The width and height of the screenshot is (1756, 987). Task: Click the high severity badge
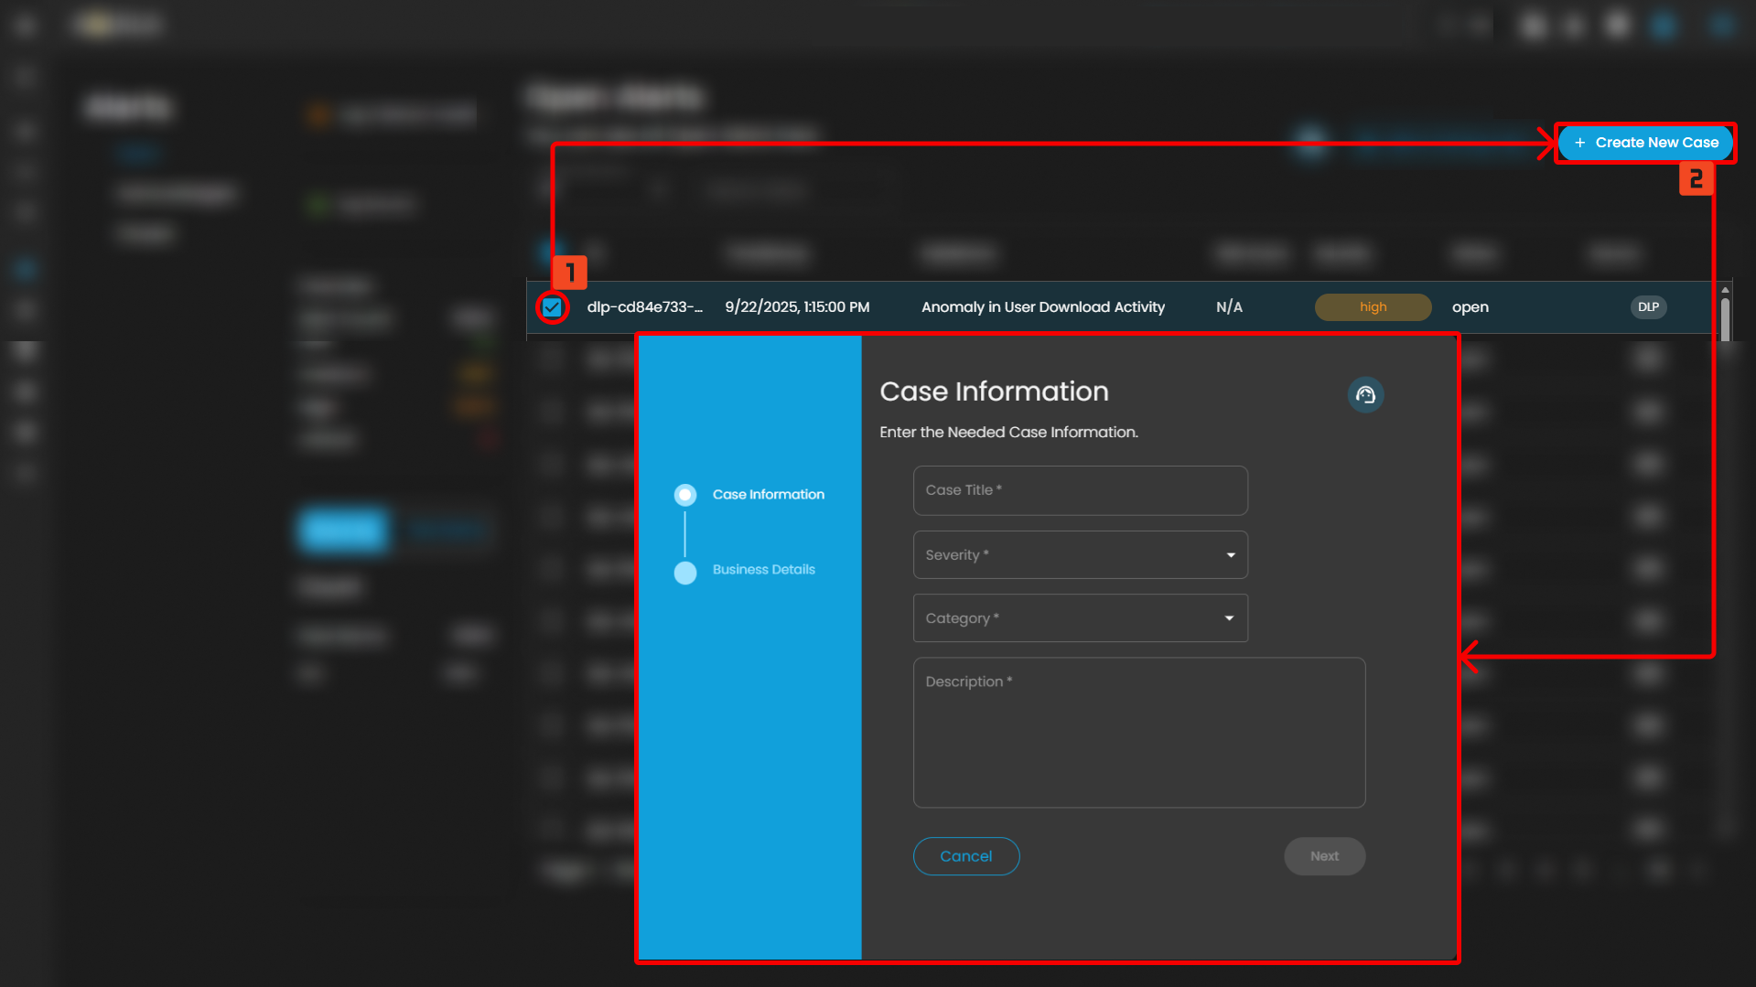[x=1372, y=307]
